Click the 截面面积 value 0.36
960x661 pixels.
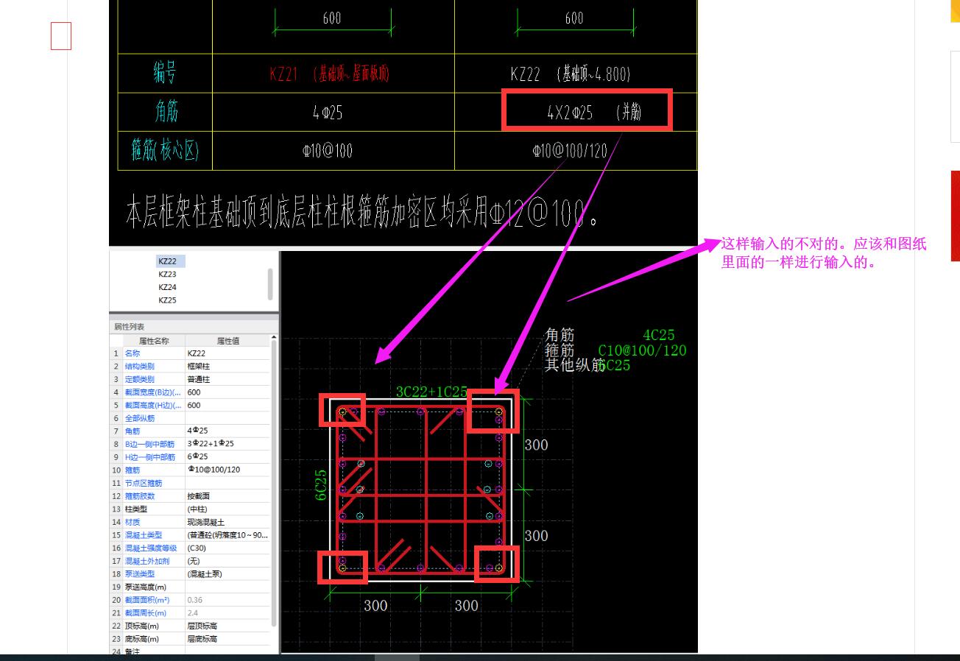228,600
